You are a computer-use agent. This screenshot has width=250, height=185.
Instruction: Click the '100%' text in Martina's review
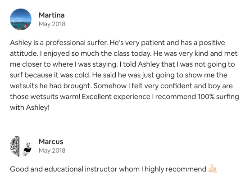206,97
